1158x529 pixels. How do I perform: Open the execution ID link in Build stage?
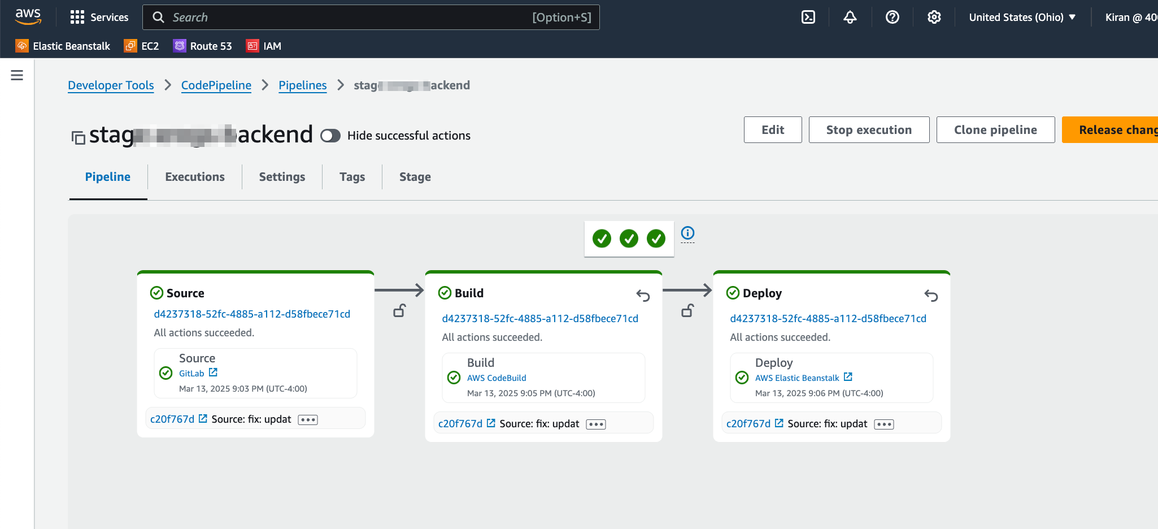pos(540,318)
